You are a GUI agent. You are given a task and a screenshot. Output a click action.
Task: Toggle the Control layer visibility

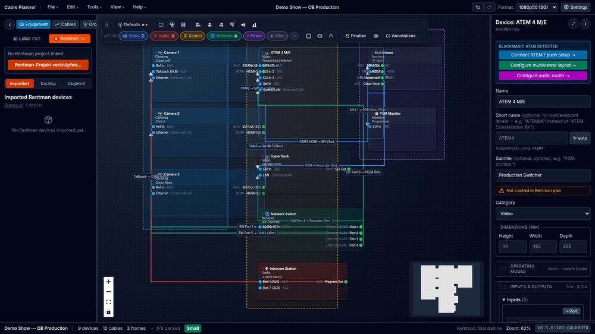click(x=192, y=36)
